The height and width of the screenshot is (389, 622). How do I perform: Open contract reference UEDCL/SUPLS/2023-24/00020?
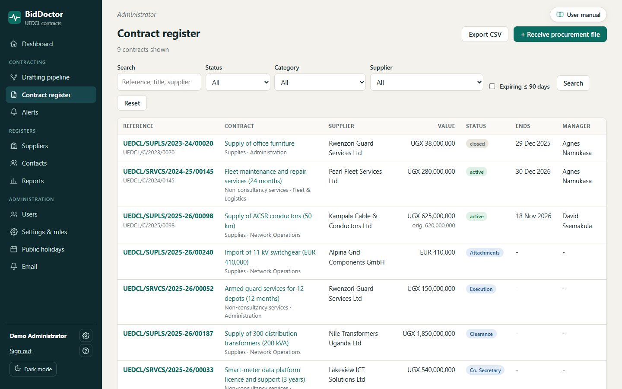[168, 143]
